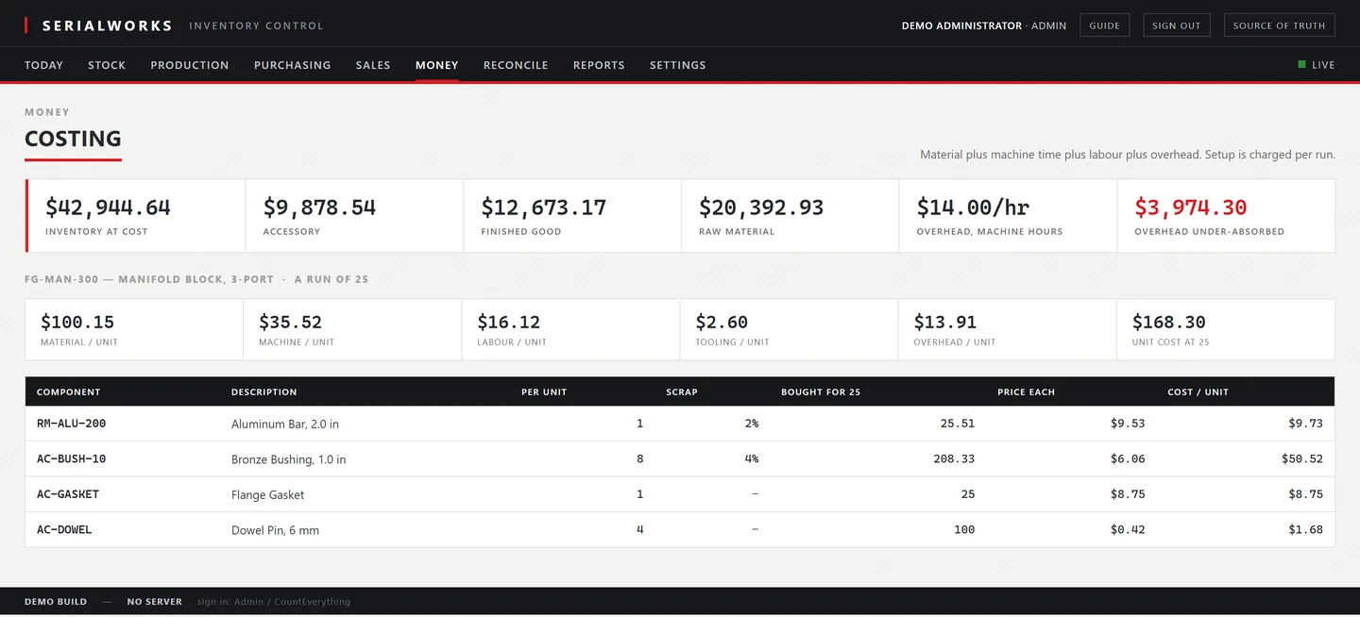
Task: Click the red Overhead Under-Absorbed amount
Action: tap(1191, 208)
